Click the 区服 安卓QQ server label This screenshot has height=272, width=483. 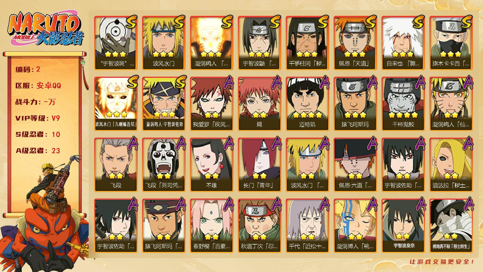click(x=38, y=86)
